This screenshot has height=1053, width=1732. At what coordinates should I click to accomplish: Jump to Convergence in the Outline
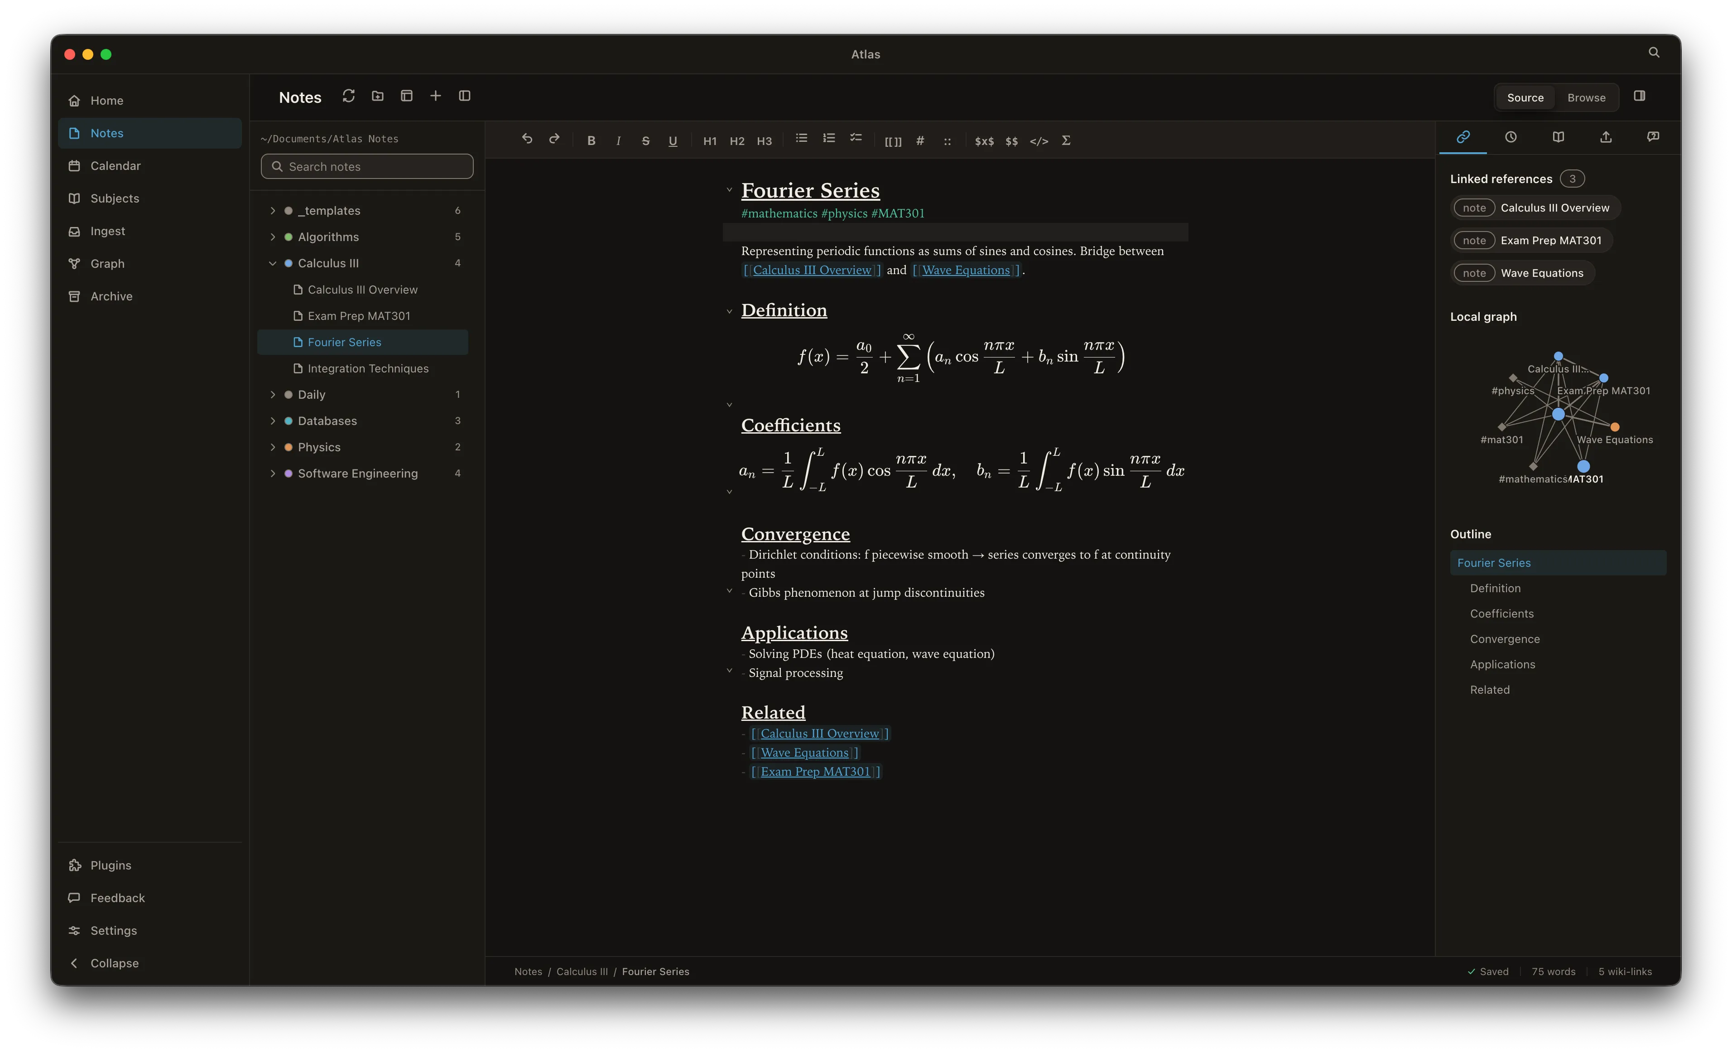coord(1504,639)
